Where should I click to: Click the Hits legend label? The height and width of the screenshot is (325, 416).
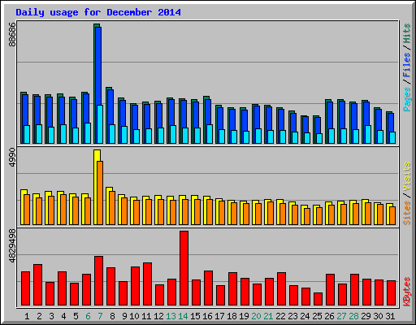407,33
